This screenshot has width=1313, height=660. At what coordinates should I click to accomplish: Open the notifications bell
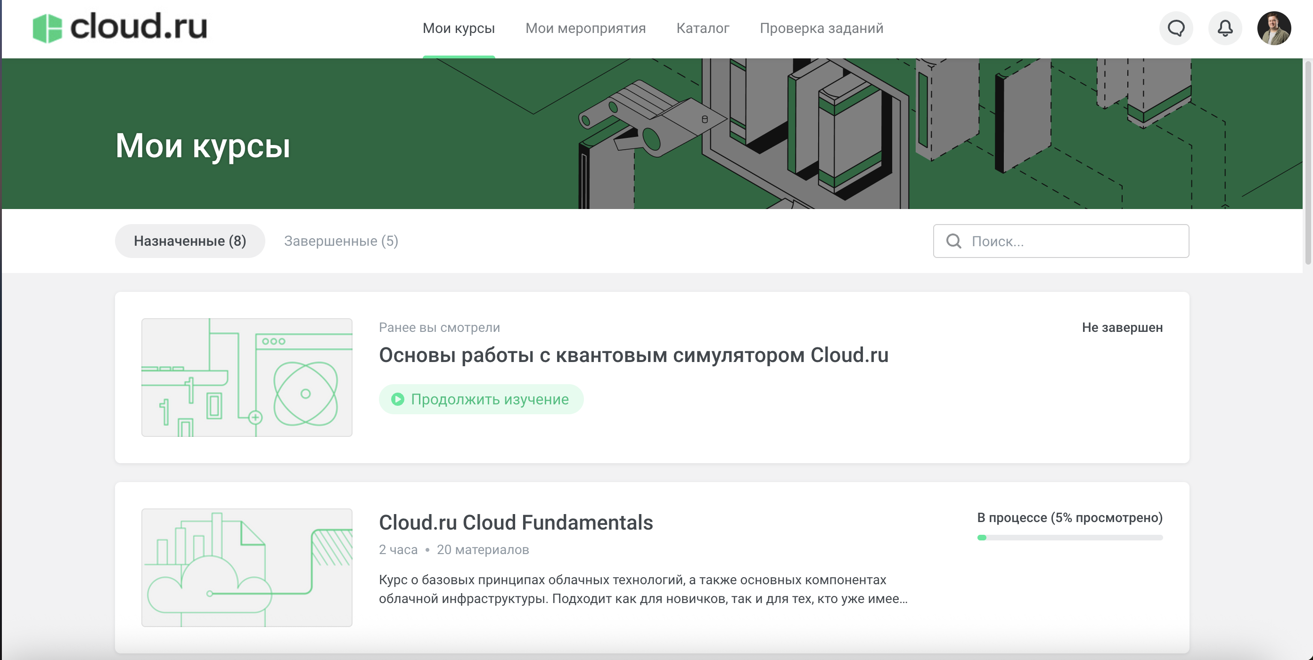pyautogui.click(x=1225, y=28)
